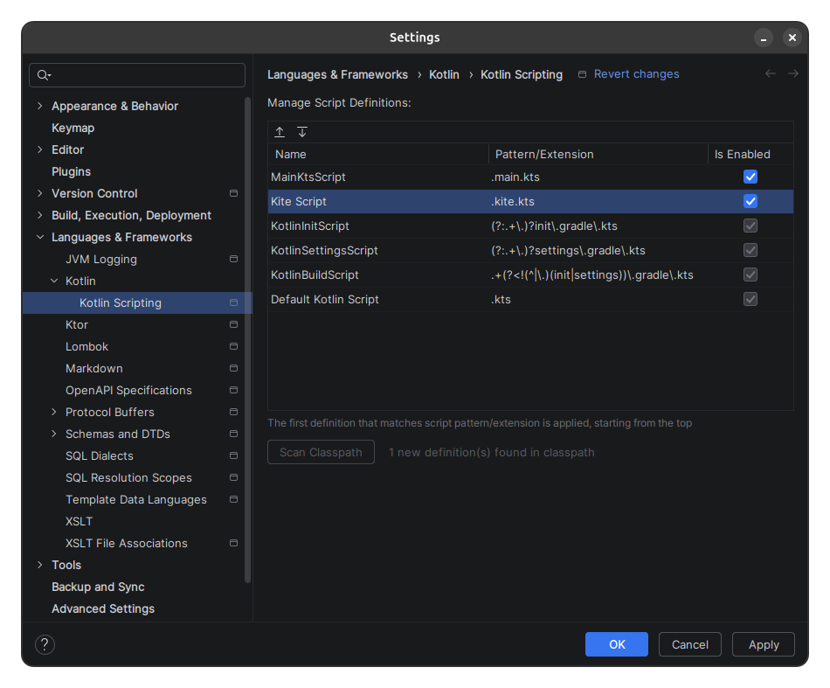Screen dimensions: 830x688
Task: Select the Default Kotlin Script row name
Action: click(324, 299)
